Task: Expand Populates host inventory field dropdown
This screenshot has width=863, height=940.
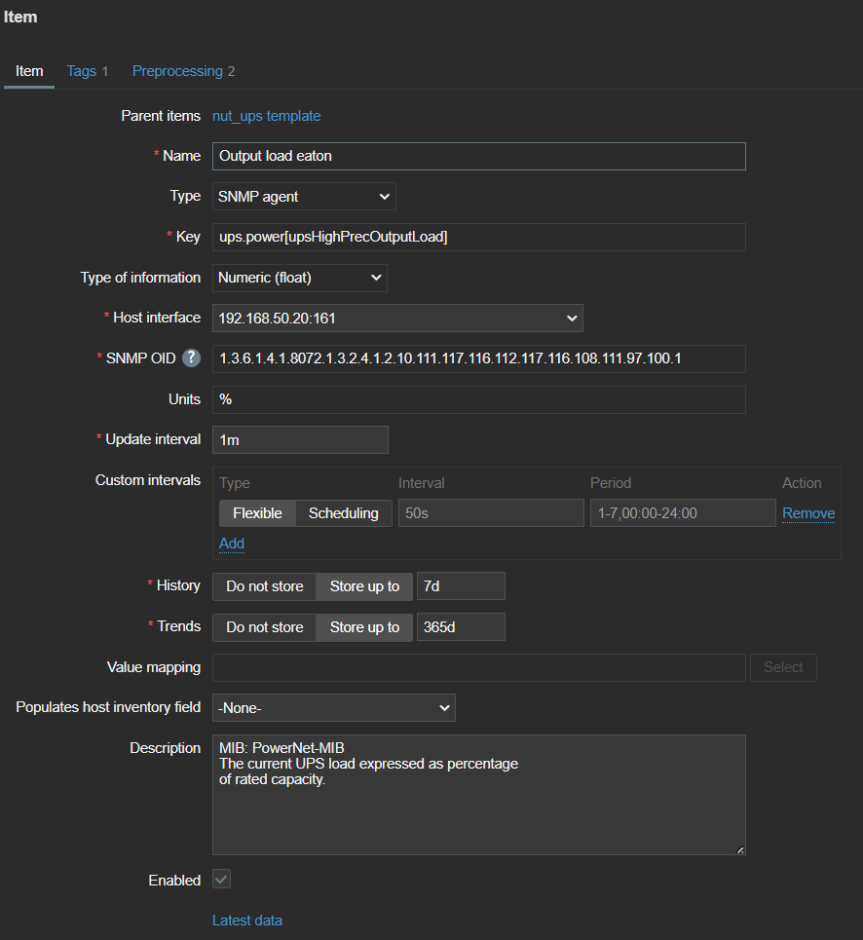Action: [x=333, y=708]
